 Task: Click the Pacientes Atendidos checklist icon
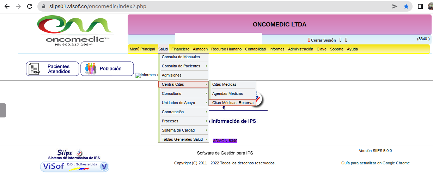(x=35, y=69)
